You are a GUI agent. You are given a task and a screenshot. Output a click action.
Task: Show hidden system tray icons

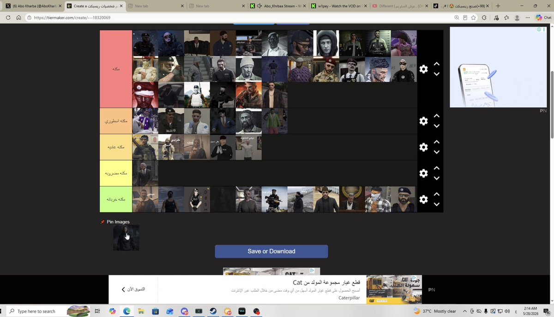pyautogui.click(x=464, y=311)
